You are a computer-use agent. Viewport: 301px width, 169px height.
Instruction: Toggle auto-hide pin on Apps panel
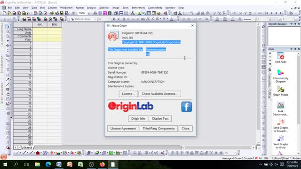click(x=295, y=49)
